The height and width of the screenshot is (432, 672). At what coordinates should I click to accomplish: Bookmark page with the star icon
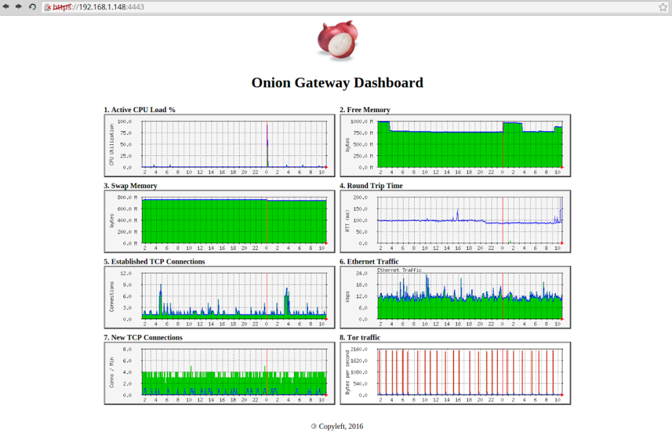click(x=663, y=7)
